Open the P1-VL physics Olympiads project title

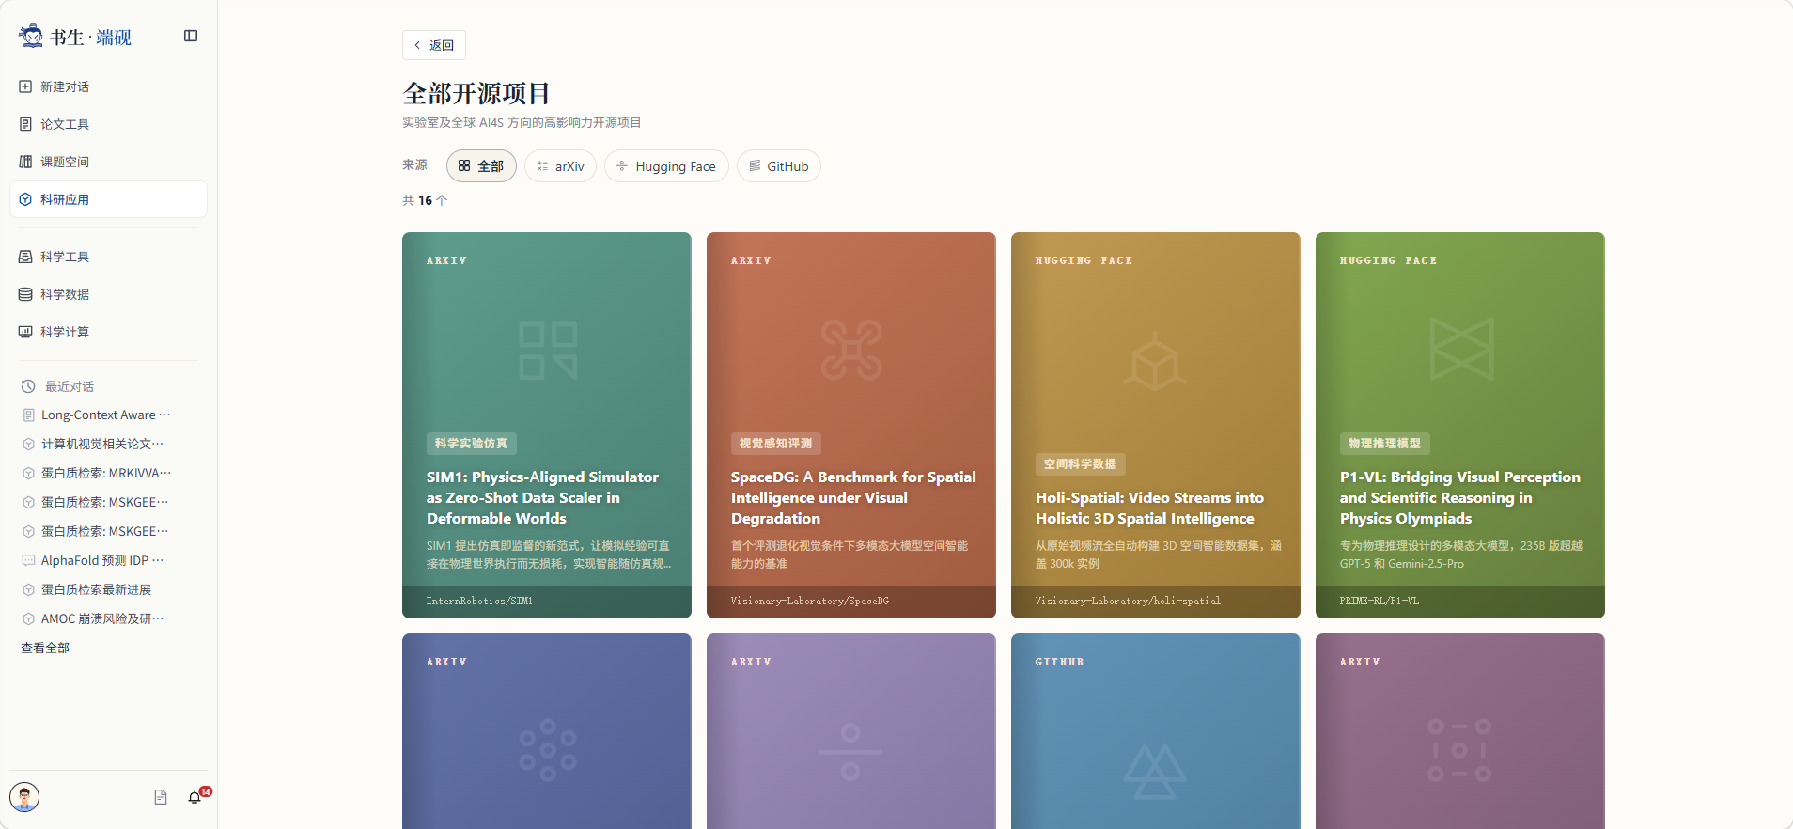[x=1460, y=498]
